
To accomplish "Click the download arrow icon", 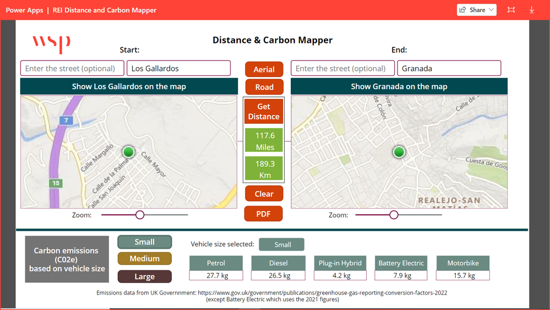I will 531,10.
